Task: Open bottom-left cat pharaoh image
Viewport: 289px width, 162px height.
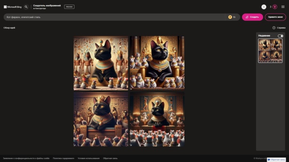Action: [x=101, y=119]
